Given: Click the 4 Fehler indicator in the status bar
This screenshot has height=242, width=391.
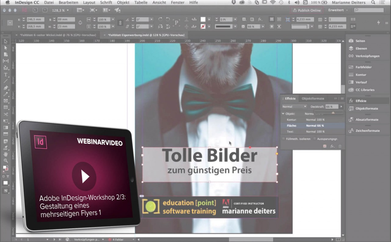Looking at the screenshot, I should click(x=117, y=239).
